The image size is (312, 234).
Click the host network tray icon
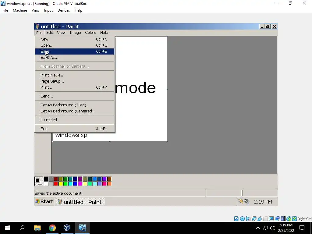click(265, 228)
